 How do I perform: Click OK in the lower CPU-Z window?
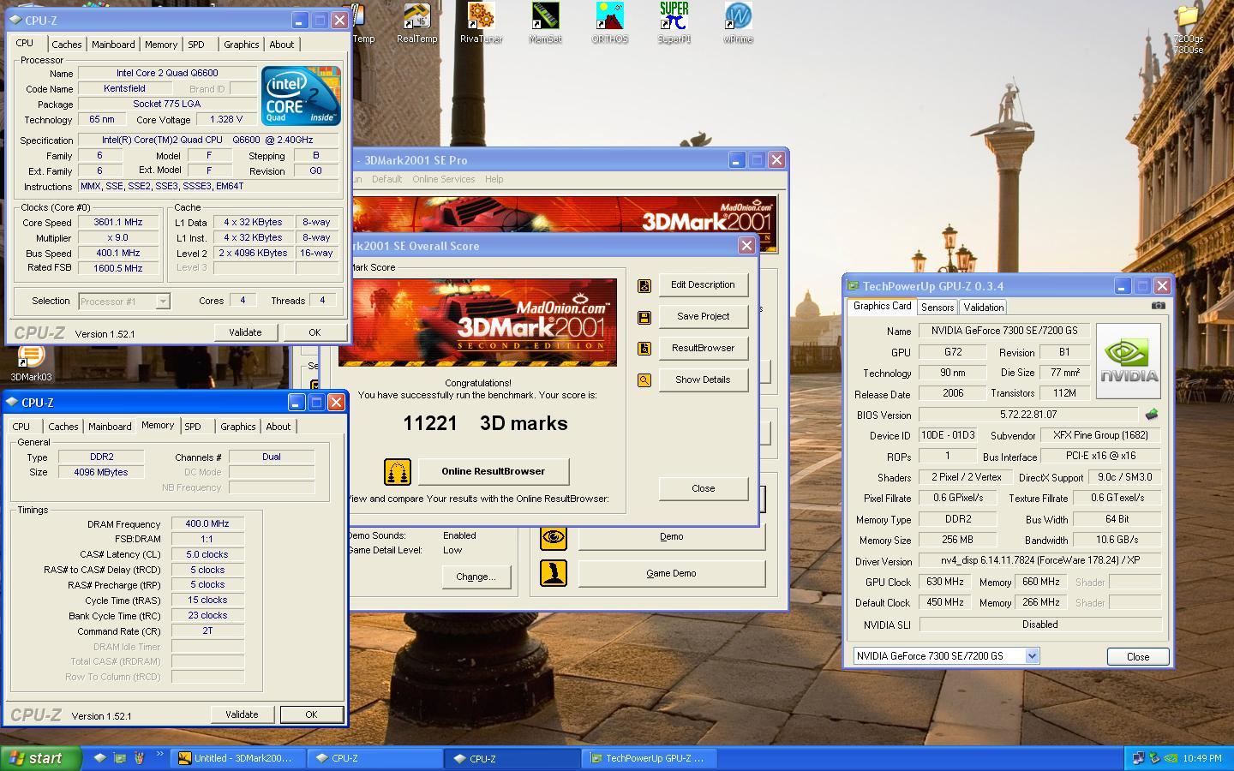[311, 714]
